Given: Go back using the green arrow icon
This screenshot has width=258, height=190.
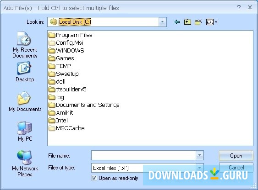Looking at the screenshot, I should [x=177, y=22].
